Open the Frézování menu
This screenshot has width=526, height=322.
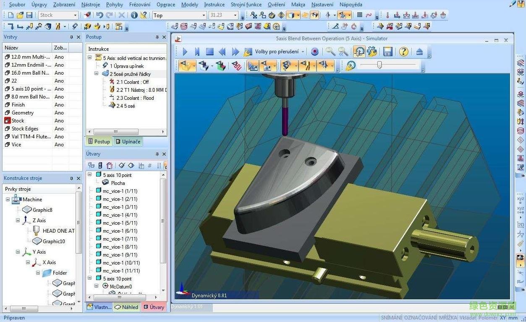pyautogui.click(x=139, y=5)
